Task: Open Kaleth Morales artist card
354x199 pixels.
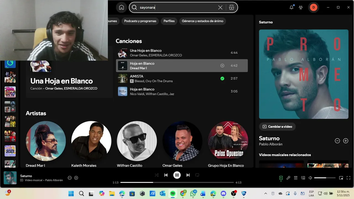Action: [x=91, y=144]
